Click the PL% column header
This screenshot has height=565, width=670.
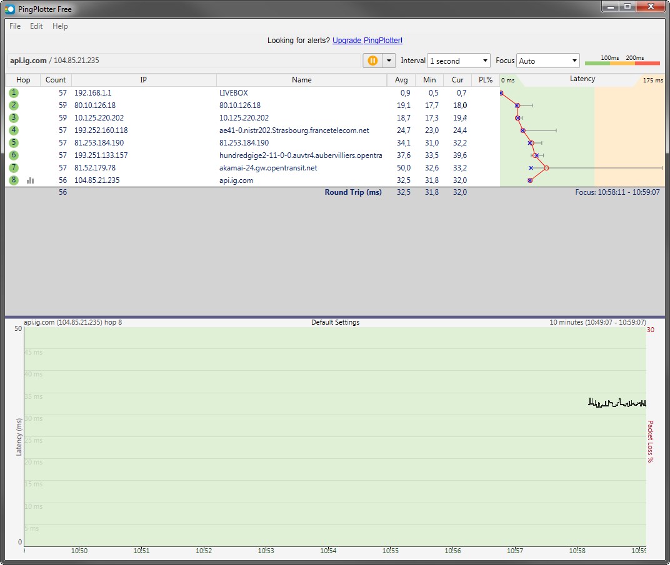[x=486, y=80]
